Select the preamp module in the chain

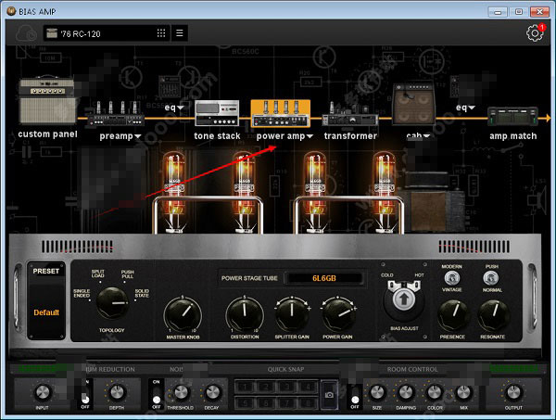pos(116,114)
